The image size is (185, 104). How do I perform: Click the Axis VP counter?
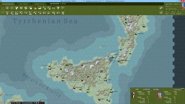173,12
